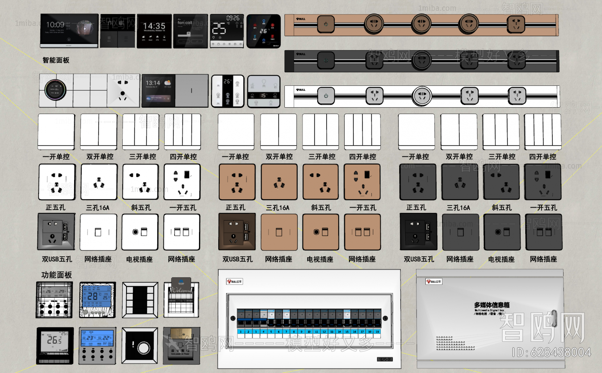This screenshot has height=373, width=602.
Task: Select the copper 一开五孔 switched socket
Action: point(362,182)
